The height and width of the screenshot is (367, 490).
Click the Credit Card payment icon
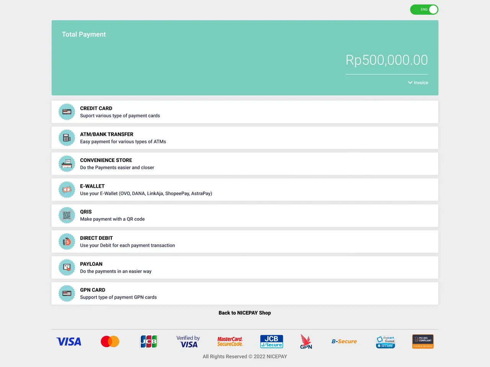[67, 111]
